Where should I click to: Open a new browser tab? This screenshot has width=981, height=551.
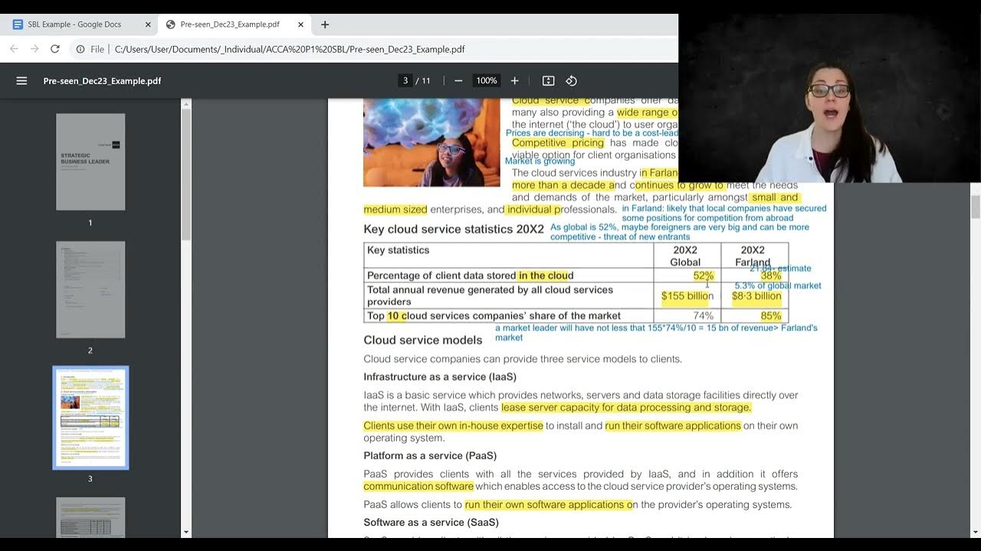(x=325, y=24)
